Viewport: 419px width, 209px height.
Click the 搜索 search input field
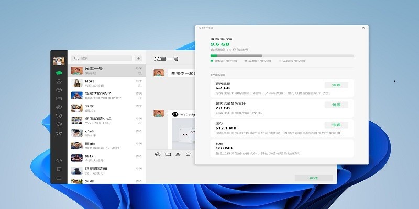click(101, 59)
